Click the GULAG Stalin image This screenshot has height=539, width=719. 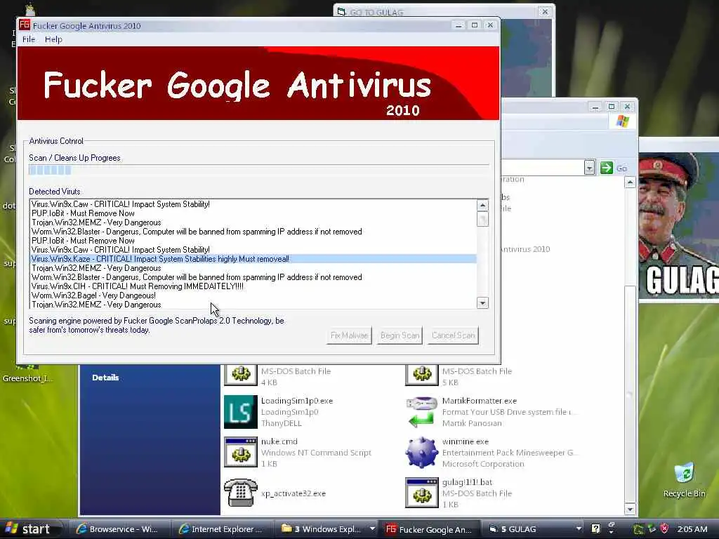(679, 226)
